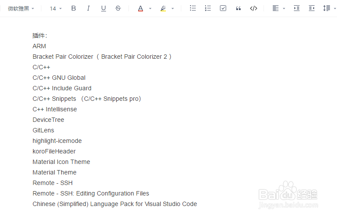Click the plain Remote - SSH line

[x=52, y=183]
